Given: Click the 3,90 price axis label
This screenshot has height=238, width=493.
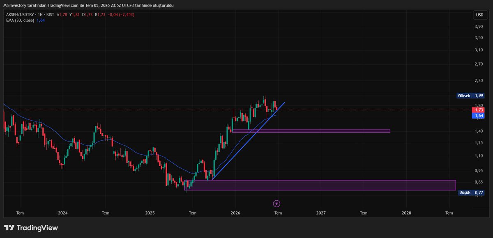Looking at the screenshot, I should 479,27.
